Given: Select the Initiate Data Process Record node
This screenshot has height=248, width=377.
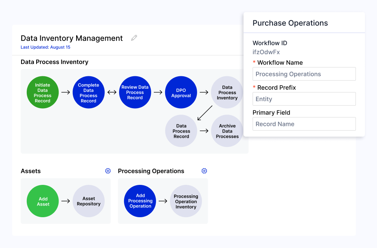Looking at the screenshot, I should (x=43, y=92).
